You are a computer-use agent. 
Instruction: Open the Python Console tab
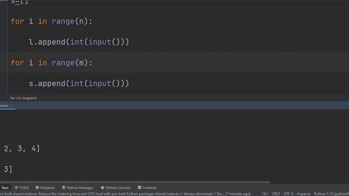(x=116, y=188)
